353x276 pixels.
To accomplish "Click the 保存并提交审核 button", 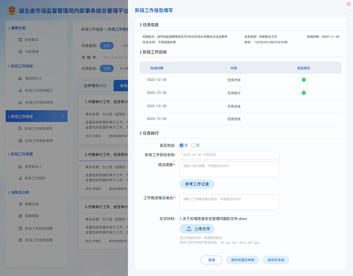I will tap(242, 260).
